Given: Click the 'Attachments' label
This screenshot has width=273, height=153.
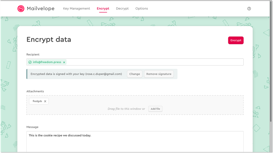Looking at the screenshot, I should point(35,91).
